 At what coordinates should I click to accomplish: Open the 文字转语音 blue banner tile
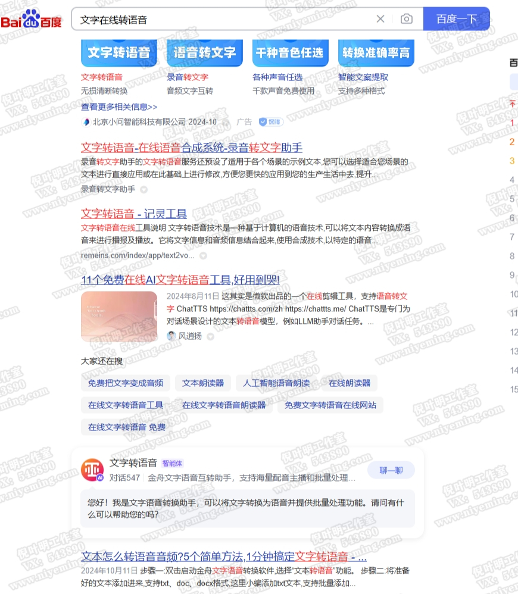click(119, 52)
